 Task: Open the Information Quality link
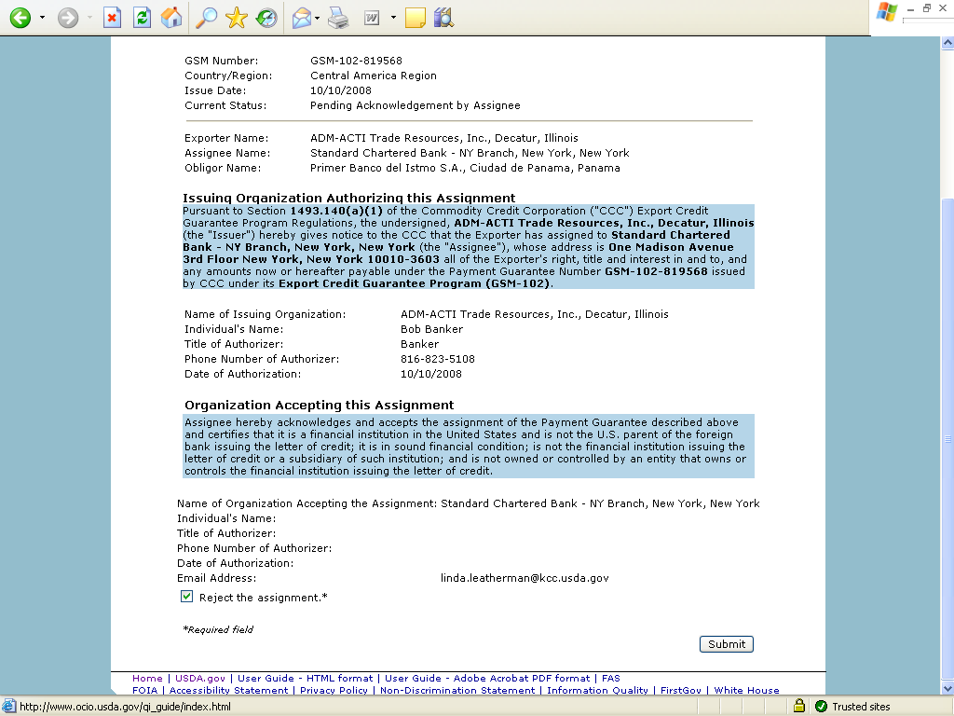[597, 691]
